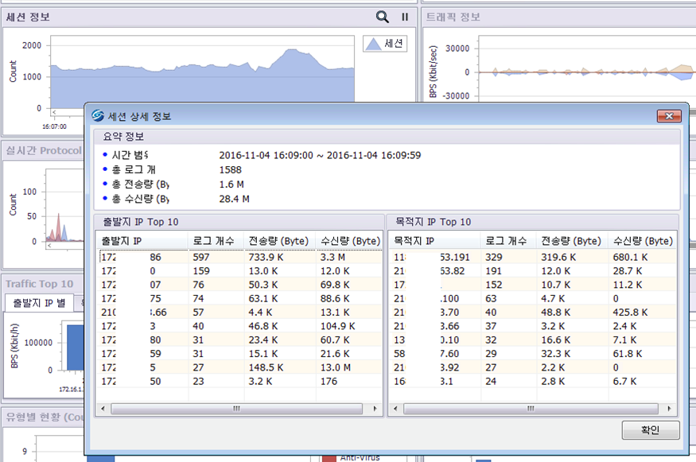Pause the 세션 정보 chart updates

coord(405,17)
